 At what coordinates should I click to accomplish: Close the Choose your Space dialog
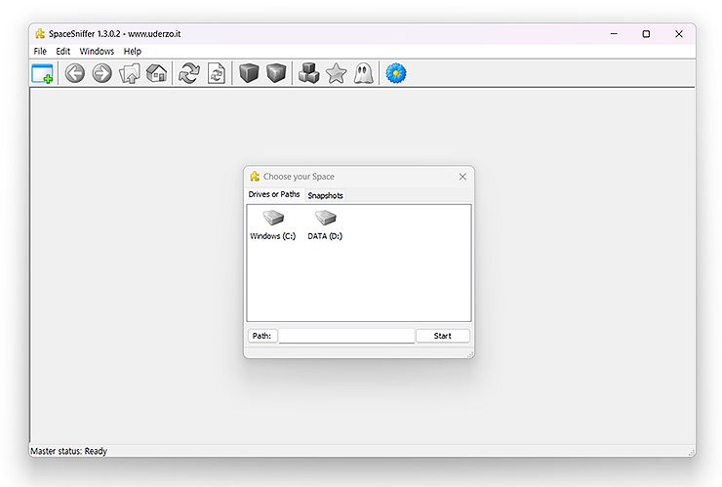462,177
